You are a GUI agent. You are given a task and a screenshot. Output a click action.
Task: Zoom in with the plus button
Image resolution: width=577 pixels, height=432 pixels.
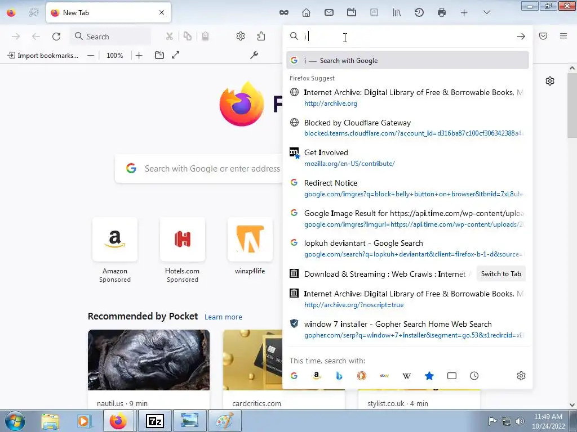[139, 56]
